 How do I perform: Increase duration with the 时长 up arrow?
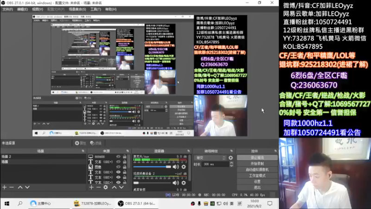(x=231, y=163)
